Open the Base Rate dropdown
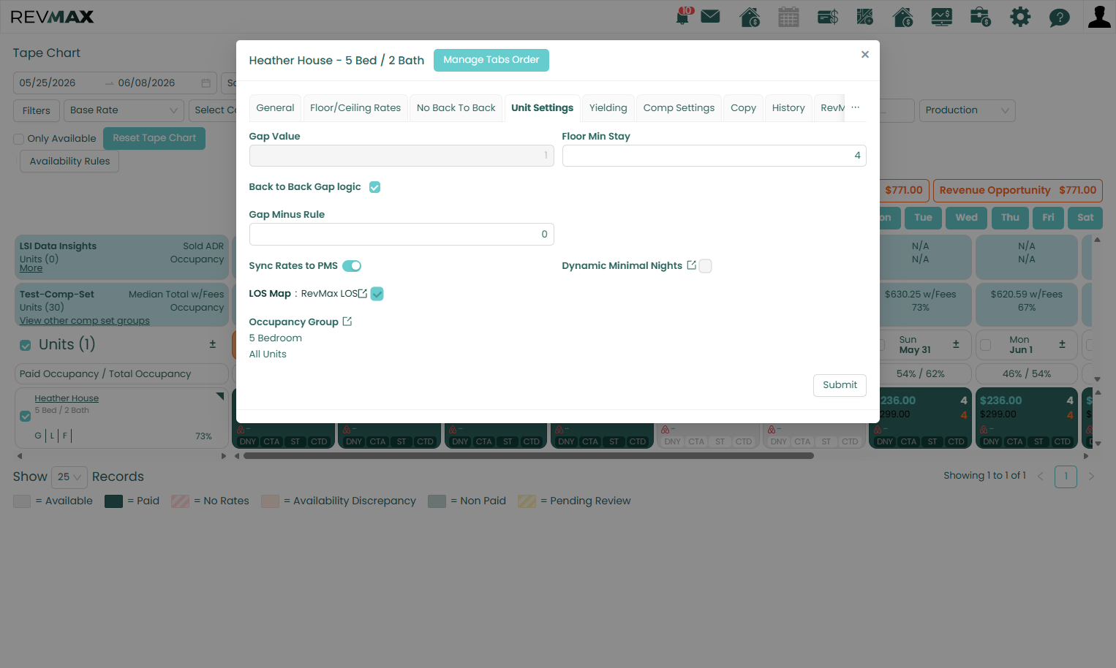The width and height of the screenshot is (1116, 668). pos(124,110)
